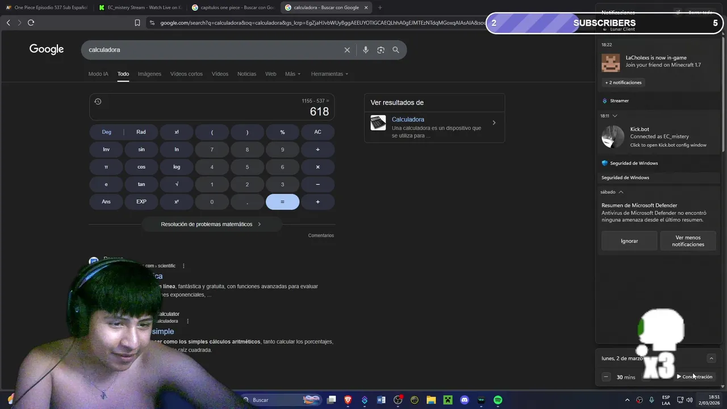The width and height of the screenshot is (727, 409).
Task: Start the Concentración focus session
Action: pos(694,377)
